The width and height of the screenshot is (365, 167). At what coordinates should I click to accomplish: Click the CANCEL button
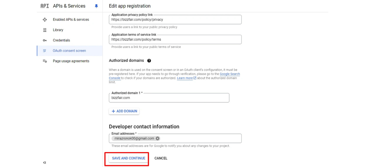(x=161, y=158)
